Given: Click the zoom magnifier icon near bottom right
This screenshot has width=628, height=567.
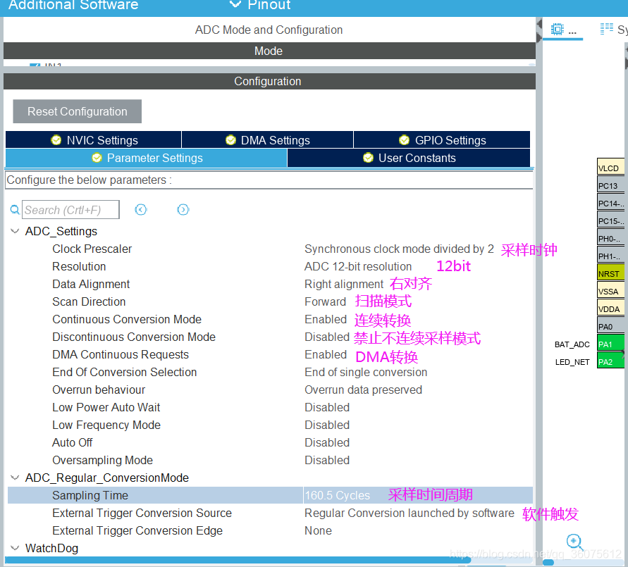Looking at the screenshot, I should click(574, 542).
